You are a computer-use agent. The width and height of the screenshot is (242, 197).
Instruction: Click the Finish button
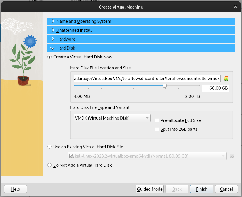click(x=201, y=189)
